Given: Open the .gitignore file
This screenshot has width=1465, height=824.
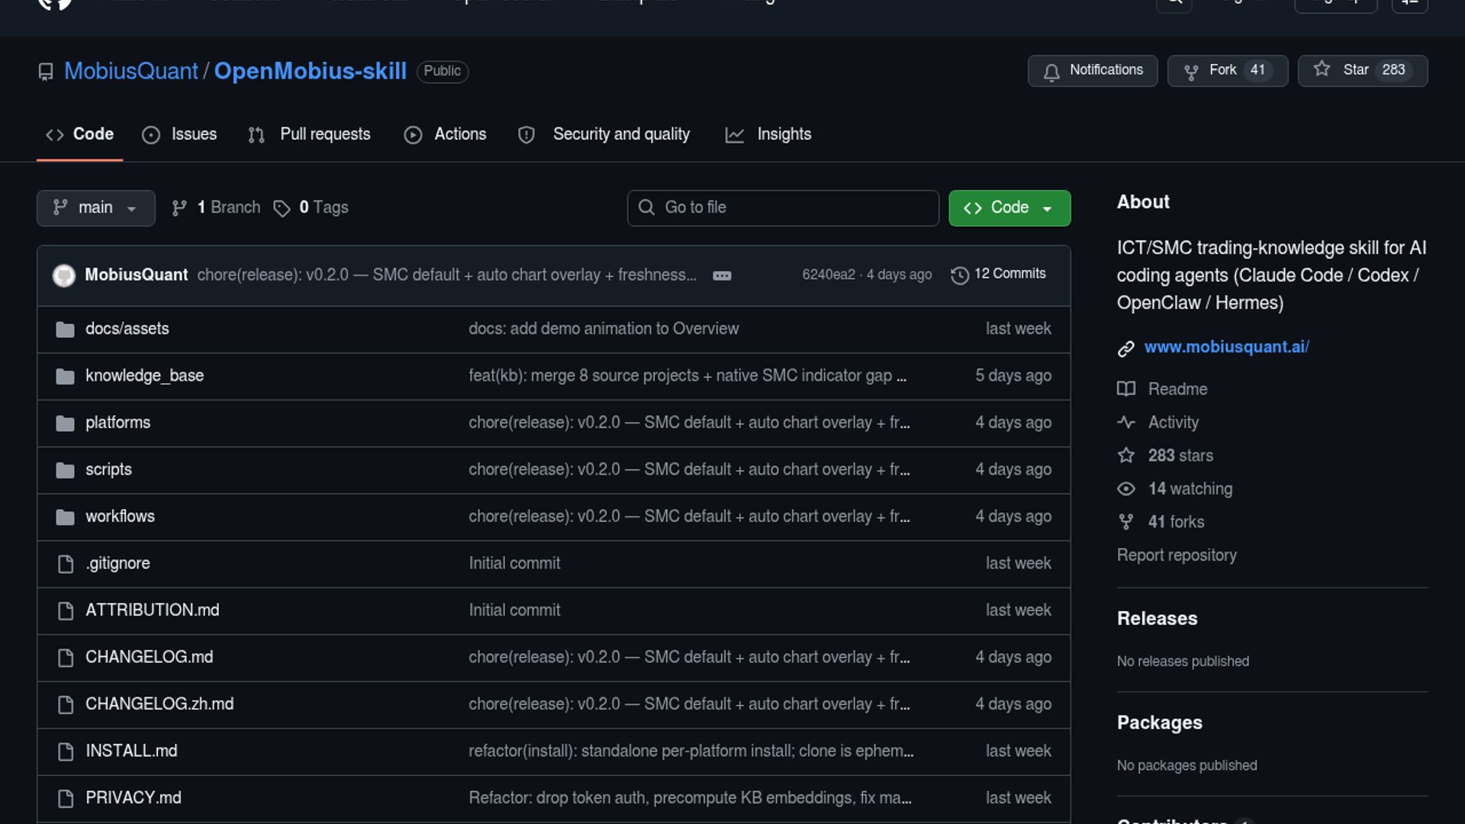Looking at the screenshot, I should coord(118,564).
